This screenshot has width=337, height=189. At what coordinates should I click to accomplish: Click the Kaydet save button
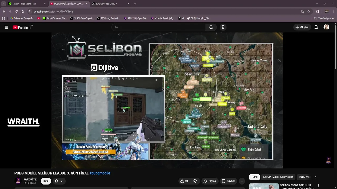click(228, 181)
